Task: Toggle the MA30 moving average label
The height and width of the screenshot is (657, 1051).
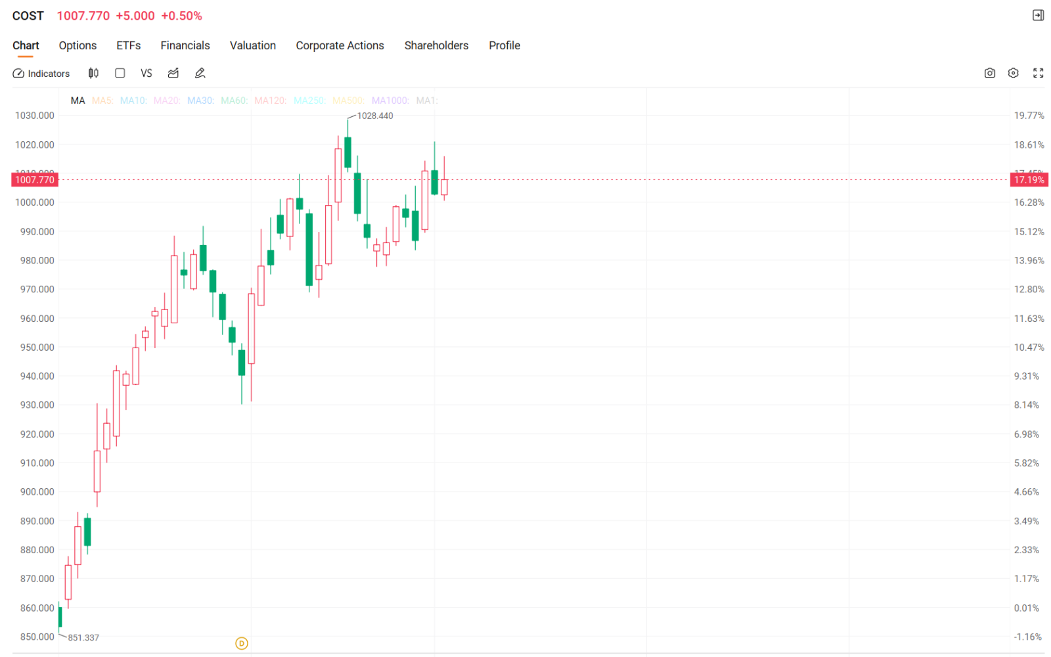Action: tap(200, 101)
